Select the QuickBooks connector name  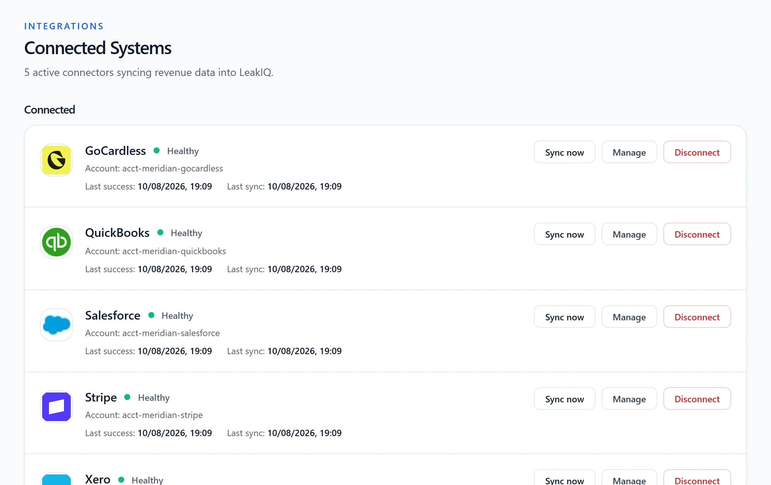(x=117, y=233)
